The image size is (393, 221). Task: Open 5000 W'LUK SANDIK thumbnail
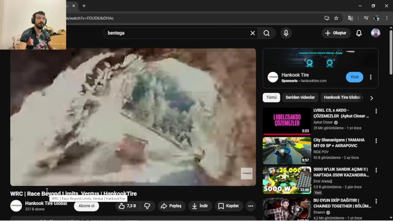(x=287, y=180)
